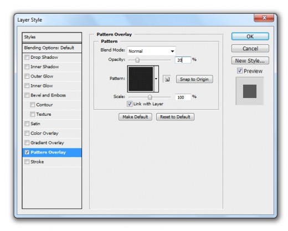Click the Opacity percentage input field
This screenshot has width=288, height=231.
(183, 60)
